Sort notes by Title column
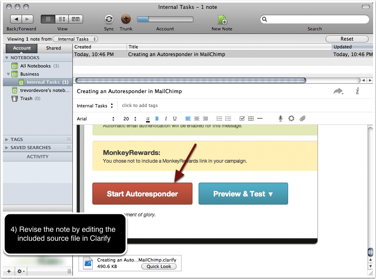 [x=229, y=47]
